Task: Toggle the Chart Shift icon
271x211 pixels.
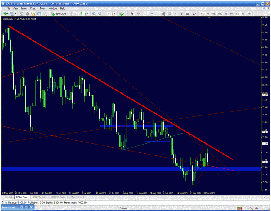Action: coord(114,13)
